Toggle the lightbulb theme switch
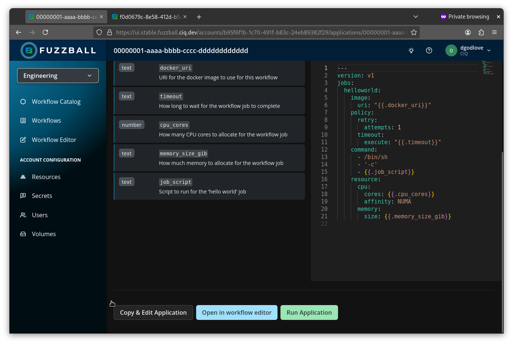 (411, 50)
